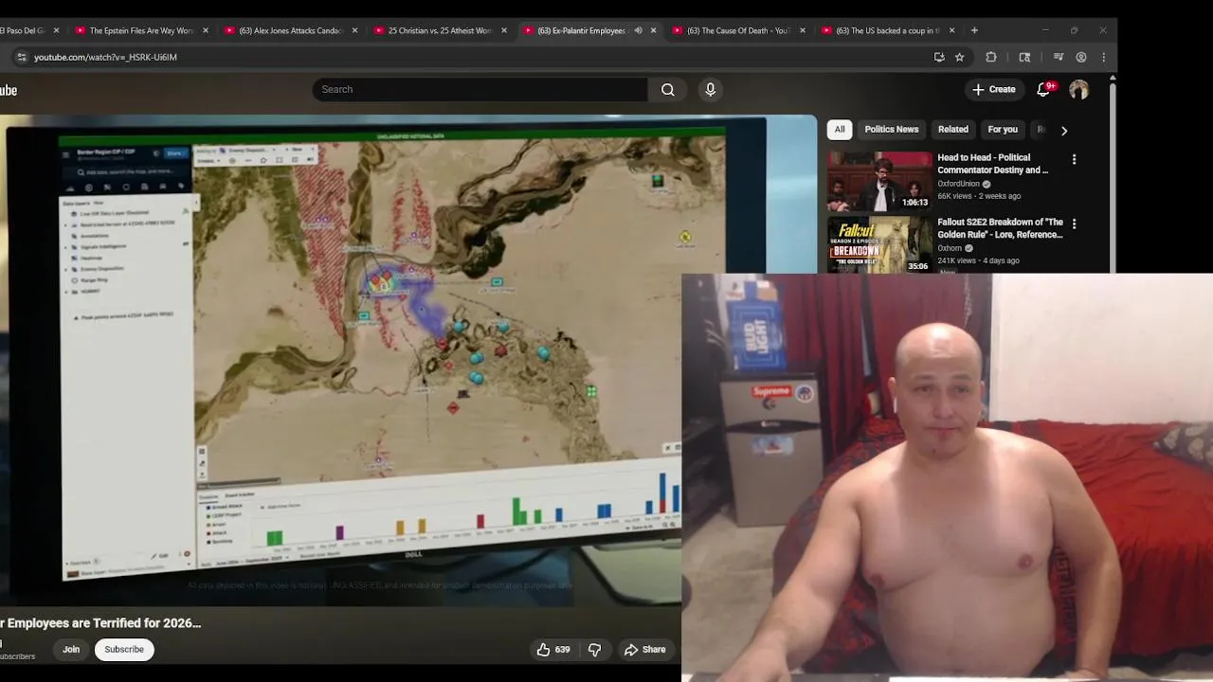Click the address bar URL youtube.com/watch
The width and height of the screenshot is (1213, 682).
point(105,57)
